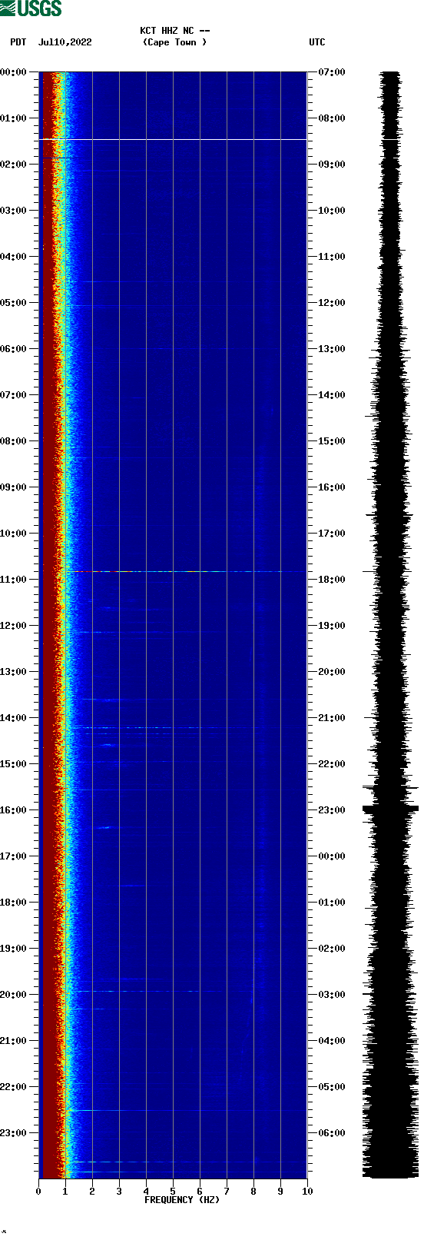Click UTC time label '06:00' on the right axis
Image resolution: width=424 pixels, height=1240 pixels.
click(x=332, y=1133)
